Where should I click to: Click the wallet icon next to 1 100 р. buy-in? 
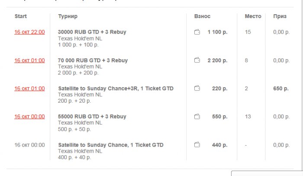[x=197, y=32]
